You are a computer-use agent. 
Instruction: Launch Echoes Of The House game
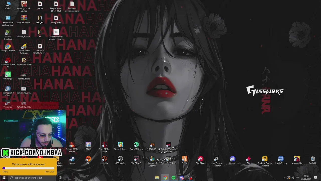[x=72, y=148]
